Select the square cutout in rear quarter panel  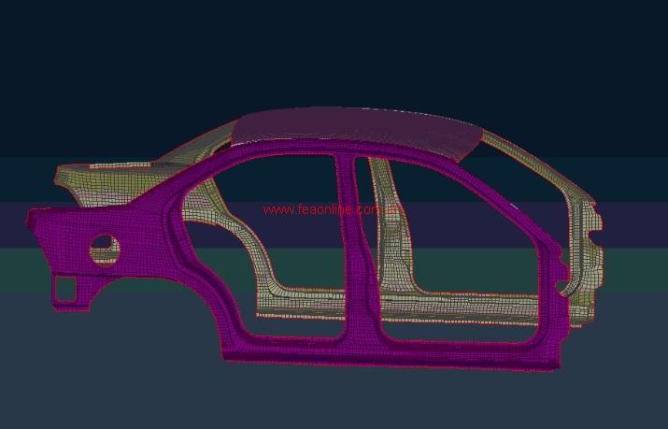click(x=65, y=290)
